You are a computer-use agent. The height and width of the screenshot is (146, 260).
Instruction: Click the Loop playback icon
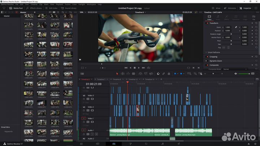pos(148,67)
